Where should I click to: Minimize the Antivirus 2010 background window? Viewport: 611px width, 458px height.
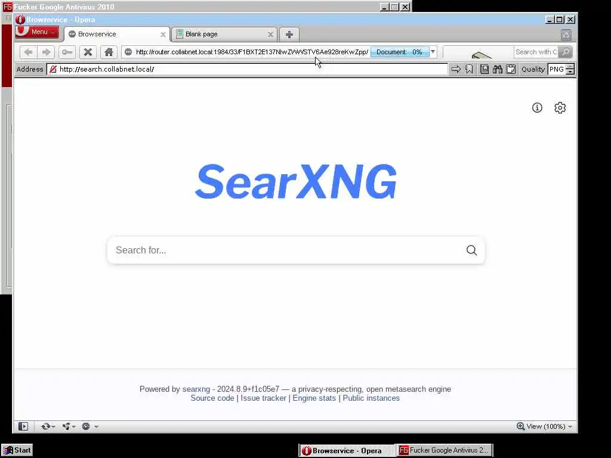coord(384,7)
